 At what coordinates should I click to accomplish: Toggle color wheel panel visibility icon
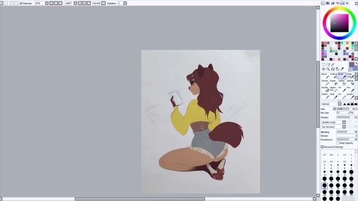pyautogui.click(x=323, y=3)
